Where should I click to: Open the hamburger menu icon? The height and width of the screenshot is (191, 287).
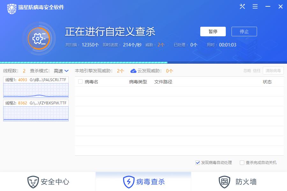(255, 7)
